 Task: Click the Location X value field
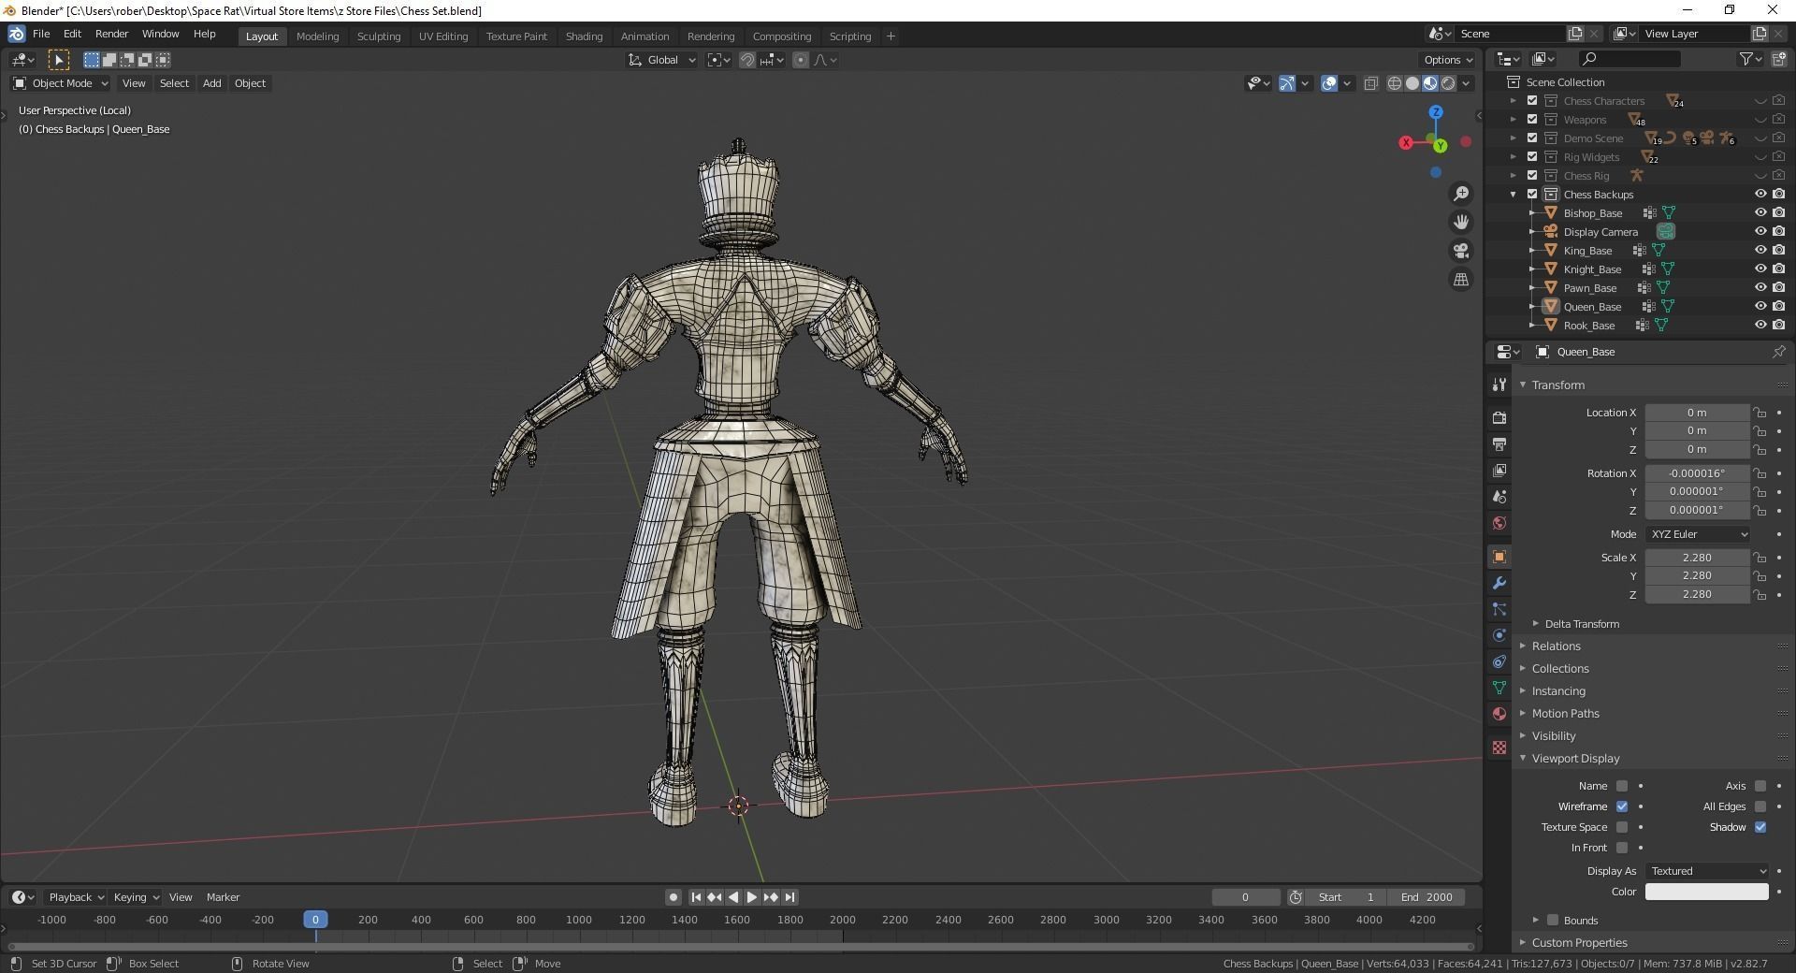click(x=1698, y=413)
